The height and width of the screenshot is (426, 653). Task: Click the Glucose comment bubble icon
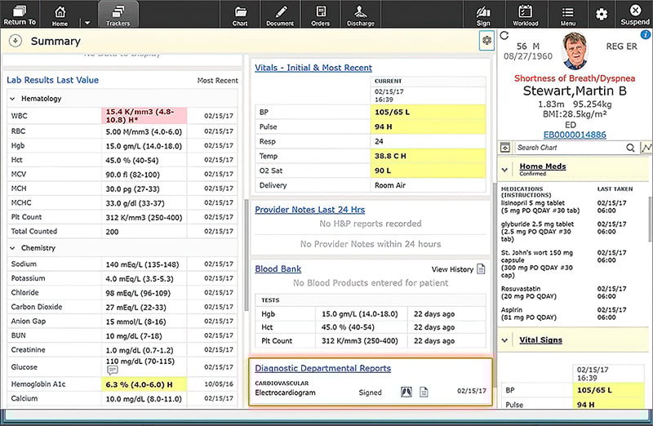[x=112, y=370]
